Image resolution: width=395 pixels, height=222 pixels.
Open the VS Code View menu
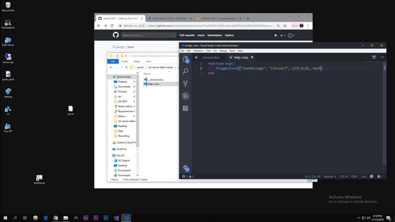tap(209, 51)
